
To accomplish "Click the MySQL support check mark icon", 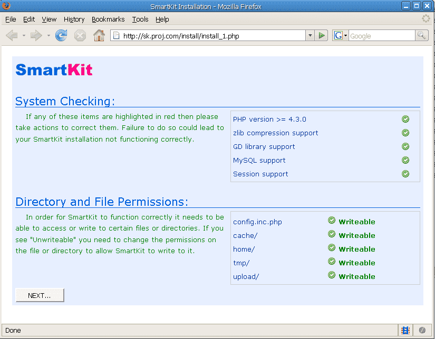I will coord(405,160).
